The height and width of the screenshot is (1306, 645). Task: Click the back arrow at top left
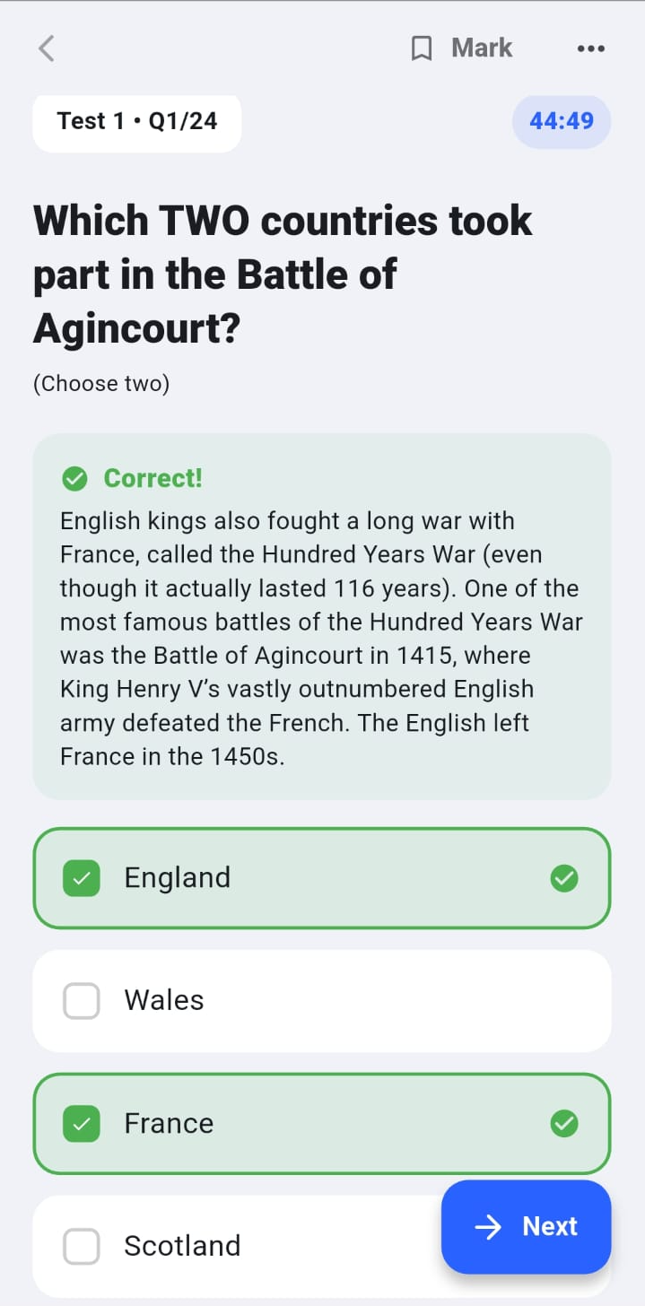tap(46, 49)
